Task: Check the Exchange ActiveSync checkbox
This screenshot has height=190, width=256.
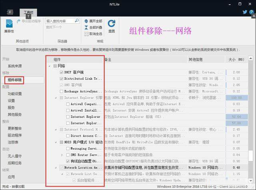Action: click(x=62, y=91)
